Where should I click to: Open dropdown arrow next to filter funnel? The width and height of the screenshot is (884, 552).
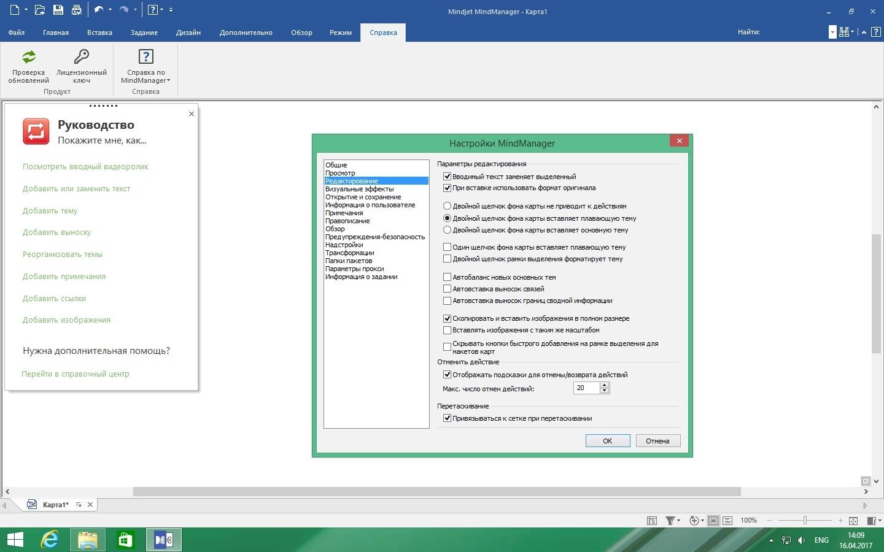[x=678, y=521]
